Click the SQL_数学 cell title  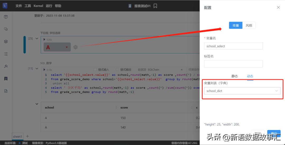click(x=46, y=63)
